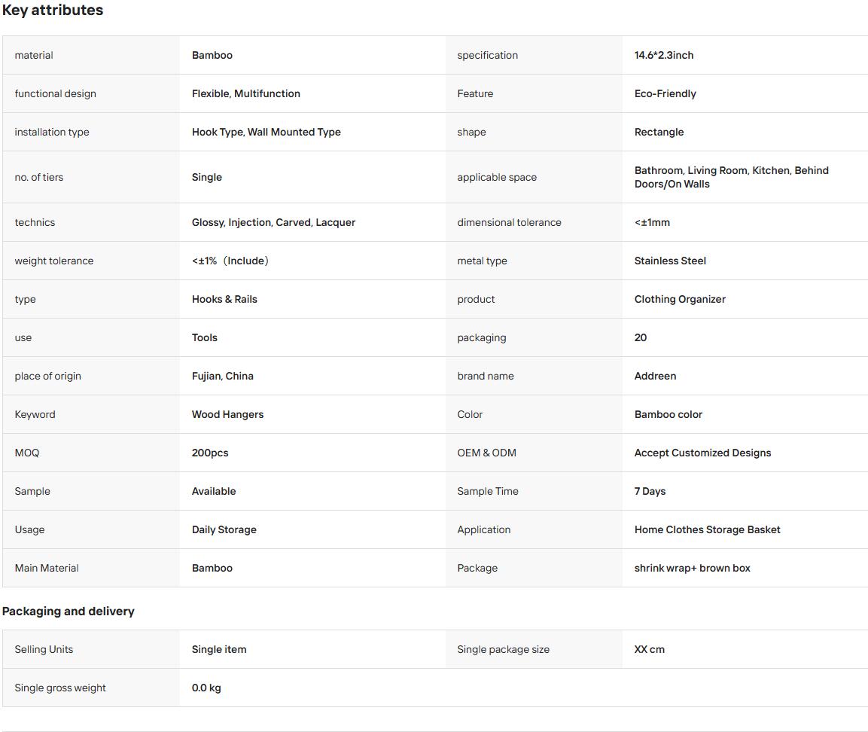Click the Addreen brand name value
868x732 pixels.
pos(655,376)
